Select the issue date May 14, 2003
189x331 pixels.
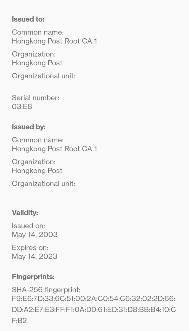(35, 234)
